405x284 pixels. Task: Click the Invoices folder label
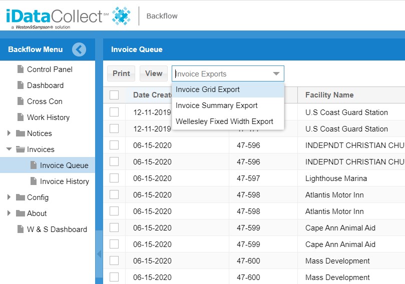coord(41,149)
